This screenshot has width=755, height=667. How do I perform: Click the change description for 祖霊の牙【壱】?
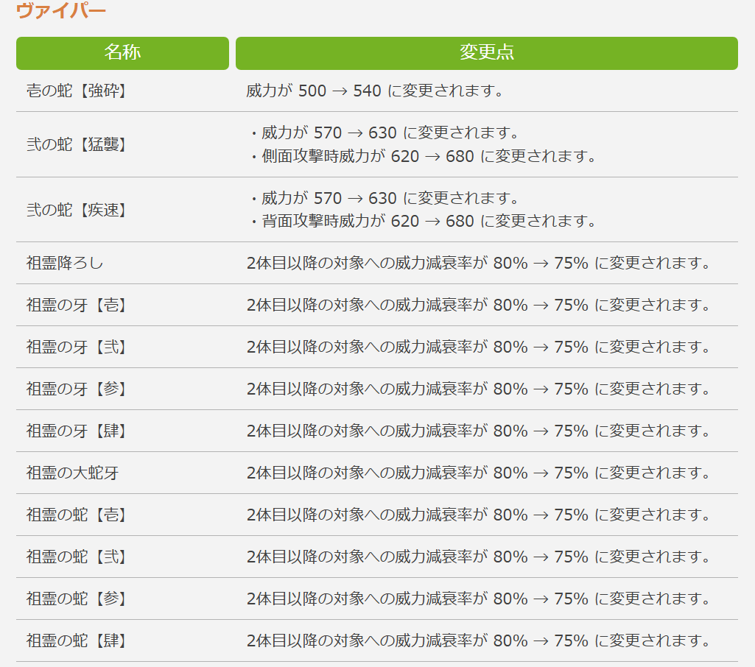click(478, 305)
